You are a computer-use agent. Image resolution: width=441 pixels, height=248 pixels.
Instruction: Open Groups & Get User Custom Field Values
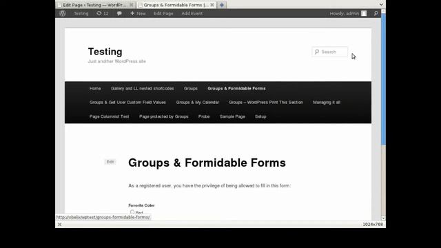point(127,103)
